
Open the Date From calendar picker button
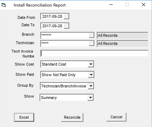coord(67,16)
